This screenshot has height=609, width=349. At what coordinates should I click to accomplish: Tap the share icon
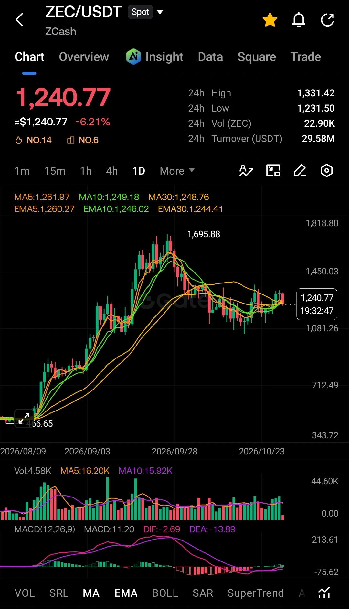click(327, 20)
